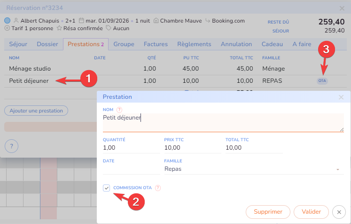The image size is (351, 224).
Task: Click Ajouter une prestation button
Action: [x=36, y=111]
